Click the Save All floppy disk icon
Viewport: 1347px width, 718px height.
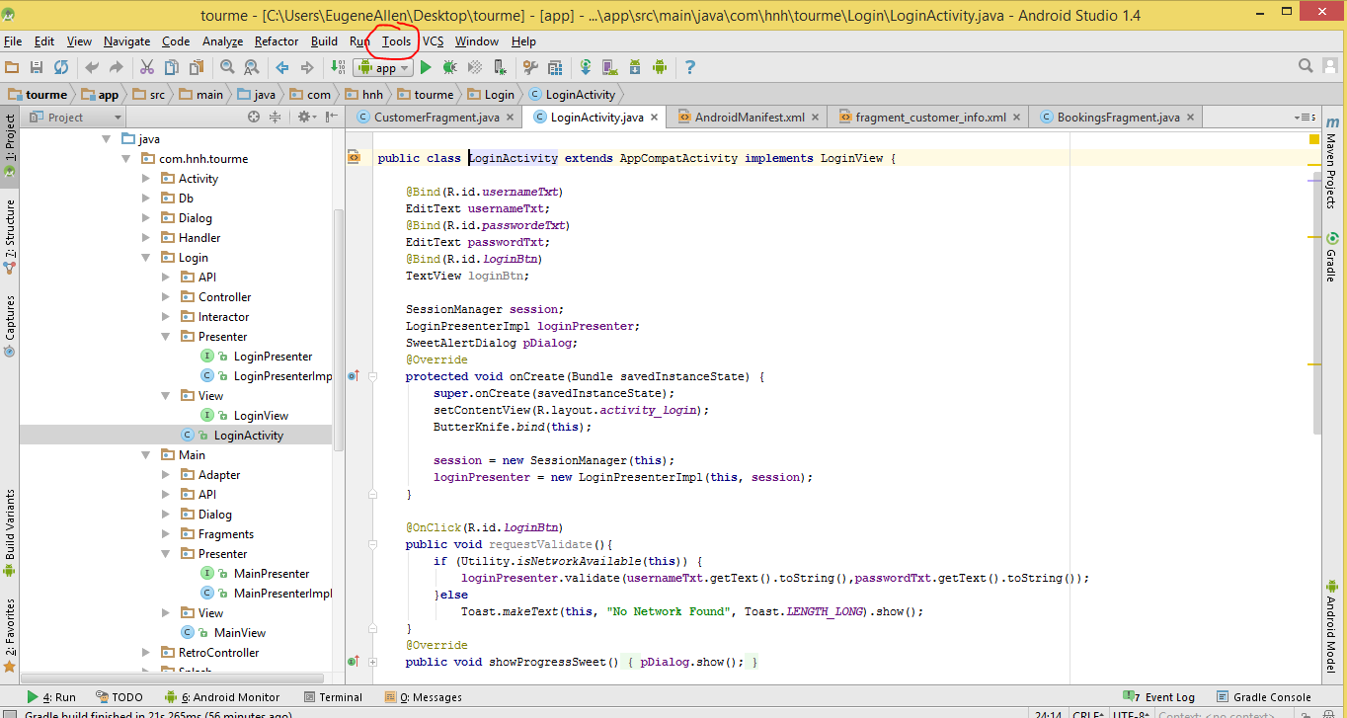[x=37, y=67]
